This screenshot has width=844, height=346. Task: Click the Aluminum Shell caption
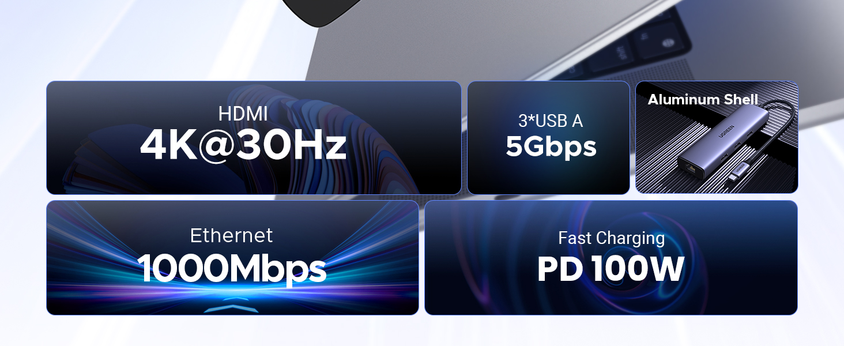[703, 100]
